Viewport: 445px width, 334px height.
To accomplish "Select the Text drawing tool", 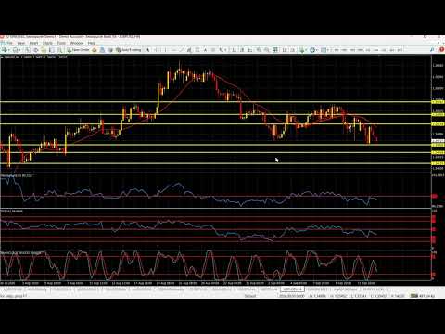I will 205,50.
